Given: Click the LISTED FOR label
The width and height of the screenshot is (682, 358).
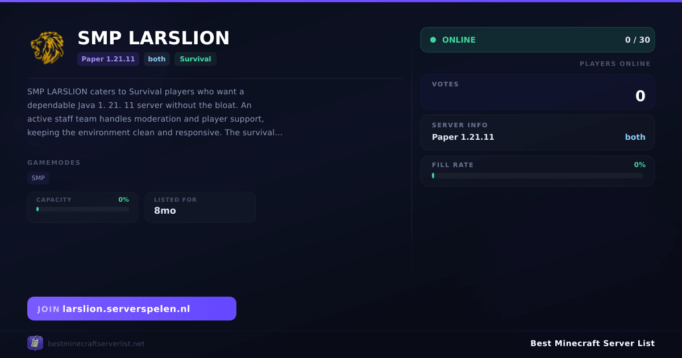Looking at the screenshot, I should (176, 200).
